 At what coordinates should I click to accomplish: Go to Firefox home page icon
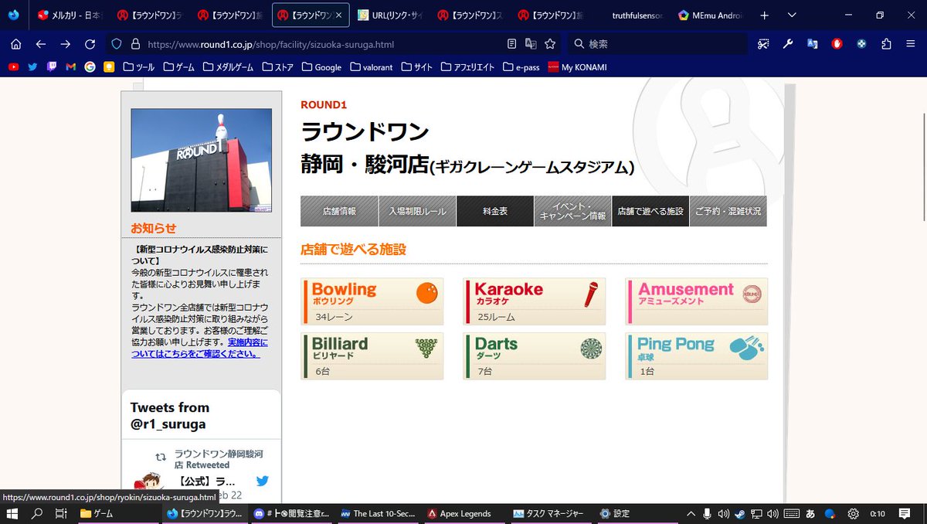15,44
